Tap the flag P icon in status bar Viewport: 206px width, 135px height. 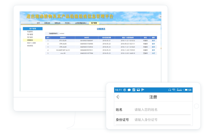pyautogui.click(x=143, y=90)
